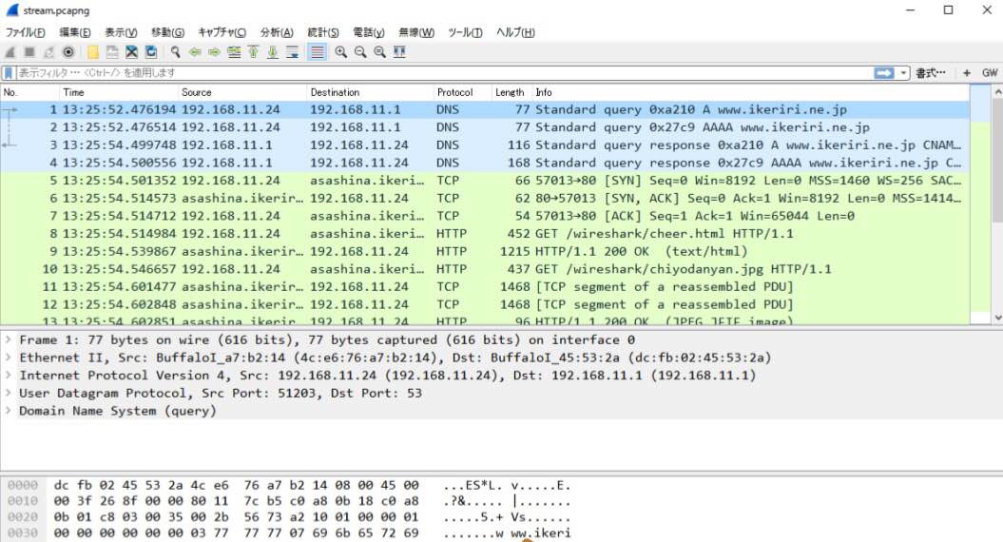Open the 分析(A) menu
This screenshot has width=1003, height=542.
(277, 32)
